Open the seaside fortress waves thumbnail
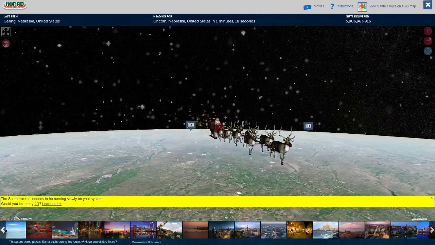Image resolution: width=435 pixels, height=245 pixels. point(326,230)
